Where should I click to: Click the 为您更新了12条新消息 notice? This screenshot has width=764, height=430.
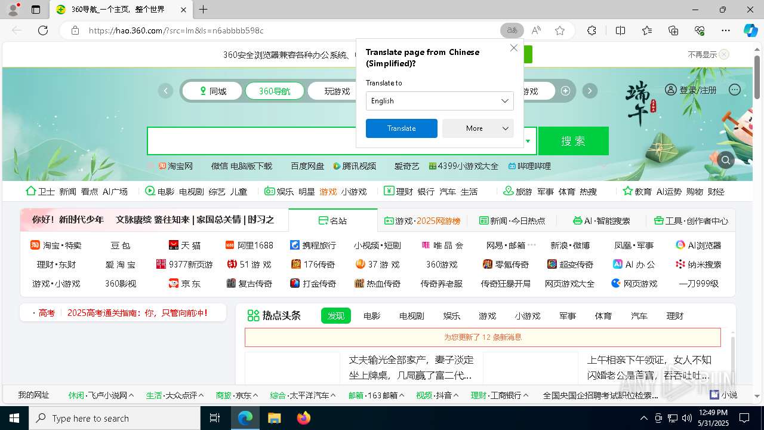click(483, 337)
